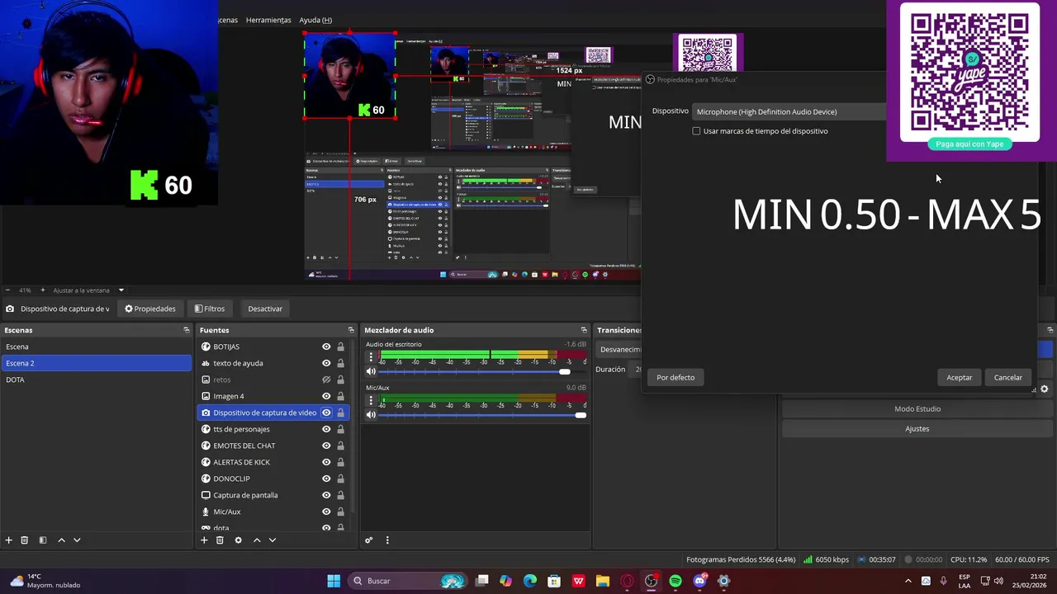
Task: Click Aceptar in Mic/Aux properties
Action: 959,377
